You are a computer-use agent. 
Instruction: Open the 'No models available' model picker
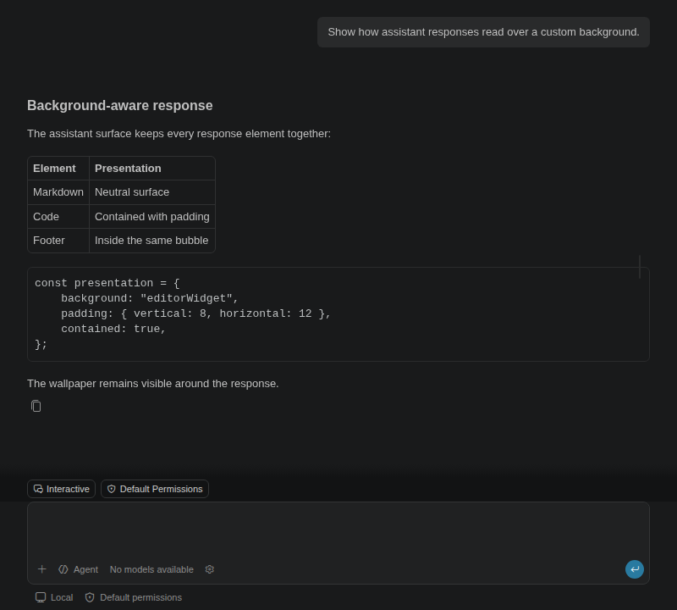pos(151,569)
